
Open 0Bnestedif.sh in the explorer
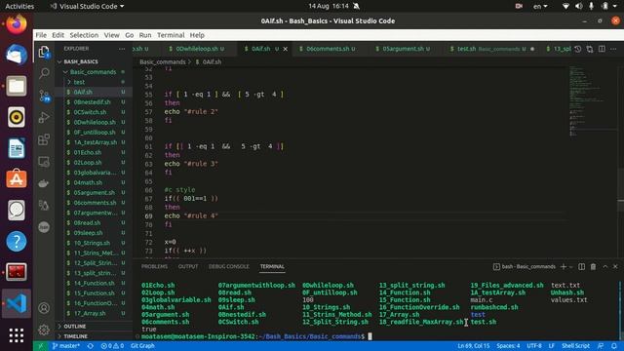(92, 102)
